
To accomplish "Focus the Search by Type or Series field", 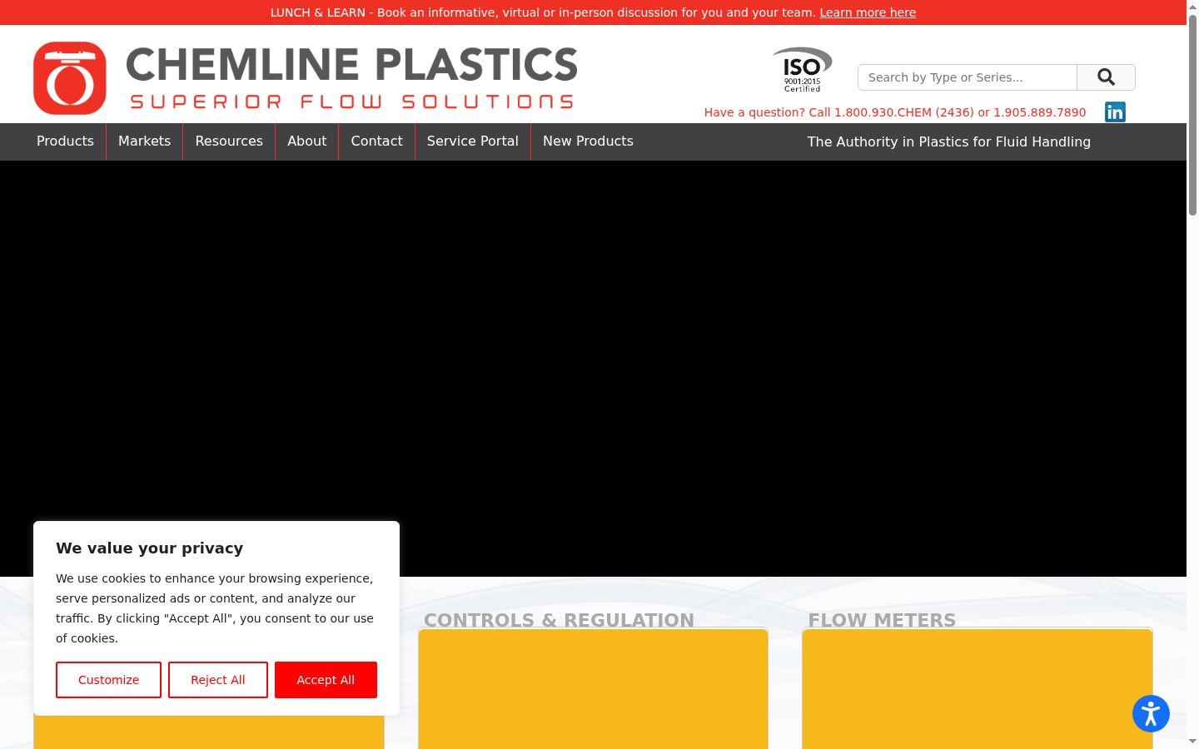I will [x=968, y=77].
